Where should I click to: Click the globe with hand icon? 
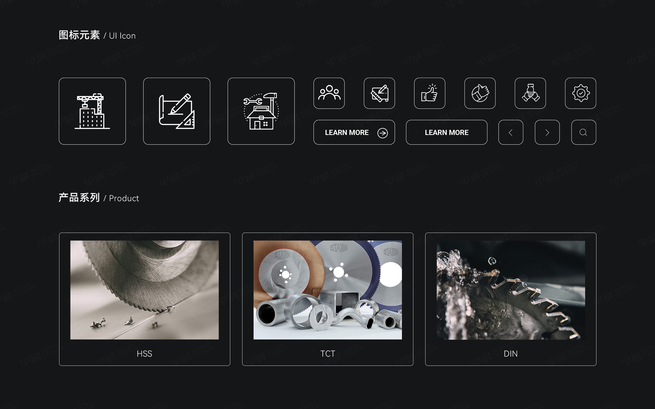coord(480,93)
